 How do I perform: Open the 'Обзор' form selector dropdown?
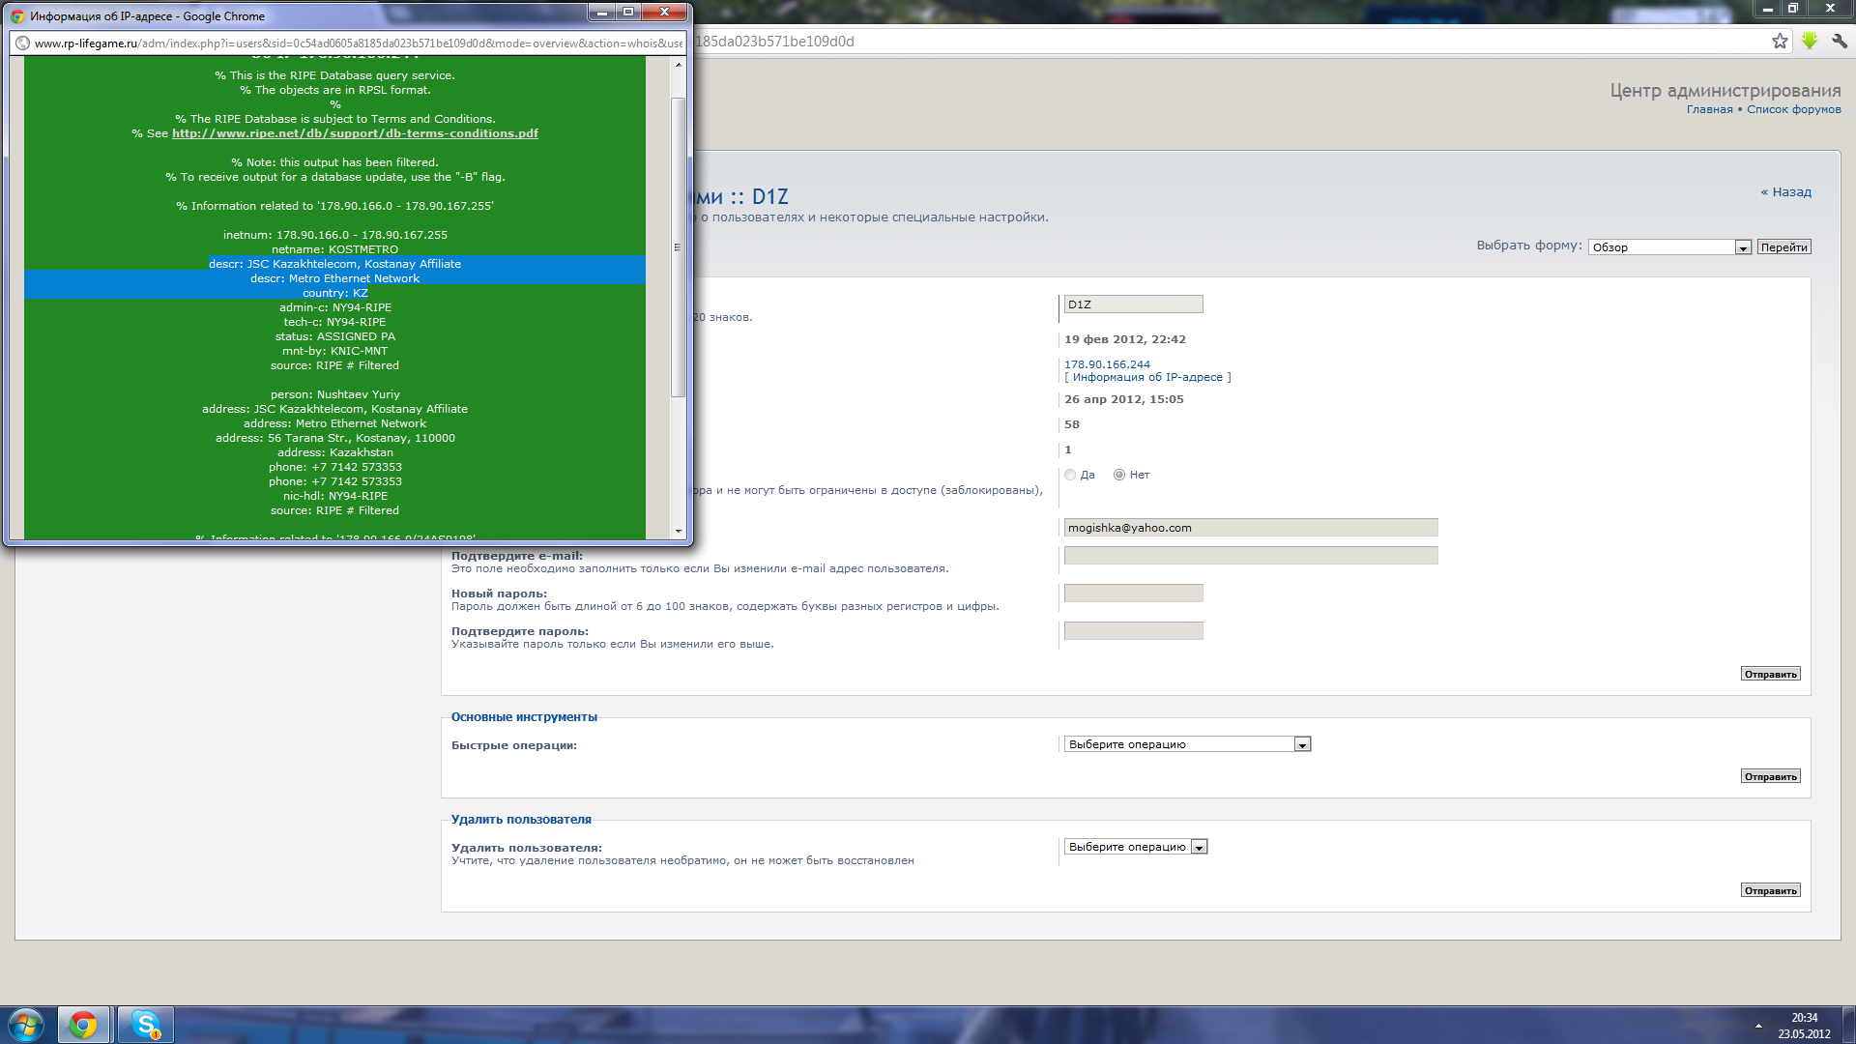[1669, 247]
